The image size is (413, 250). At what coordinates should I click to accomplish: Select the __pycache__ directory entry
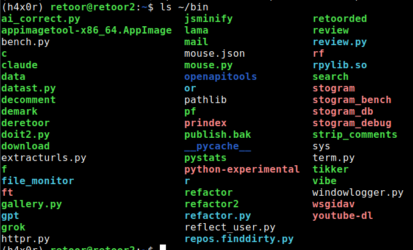218,146
